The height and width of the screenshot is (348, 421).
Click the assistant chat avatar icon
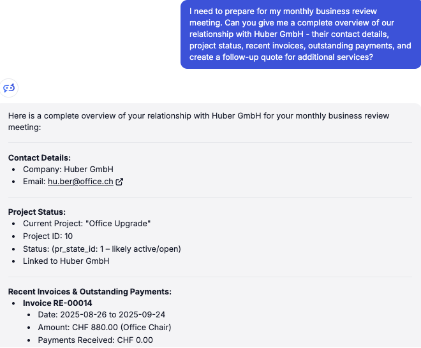[x=9, y=88]
